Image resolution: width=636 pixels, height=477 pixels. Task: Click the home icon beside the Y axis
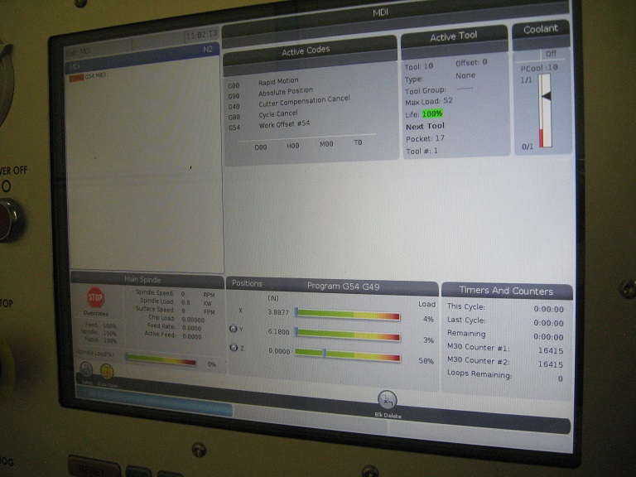[233, 329]
